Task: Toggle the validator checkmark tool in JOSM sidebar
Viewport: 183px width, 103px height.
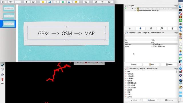Action: click(3, 65)
